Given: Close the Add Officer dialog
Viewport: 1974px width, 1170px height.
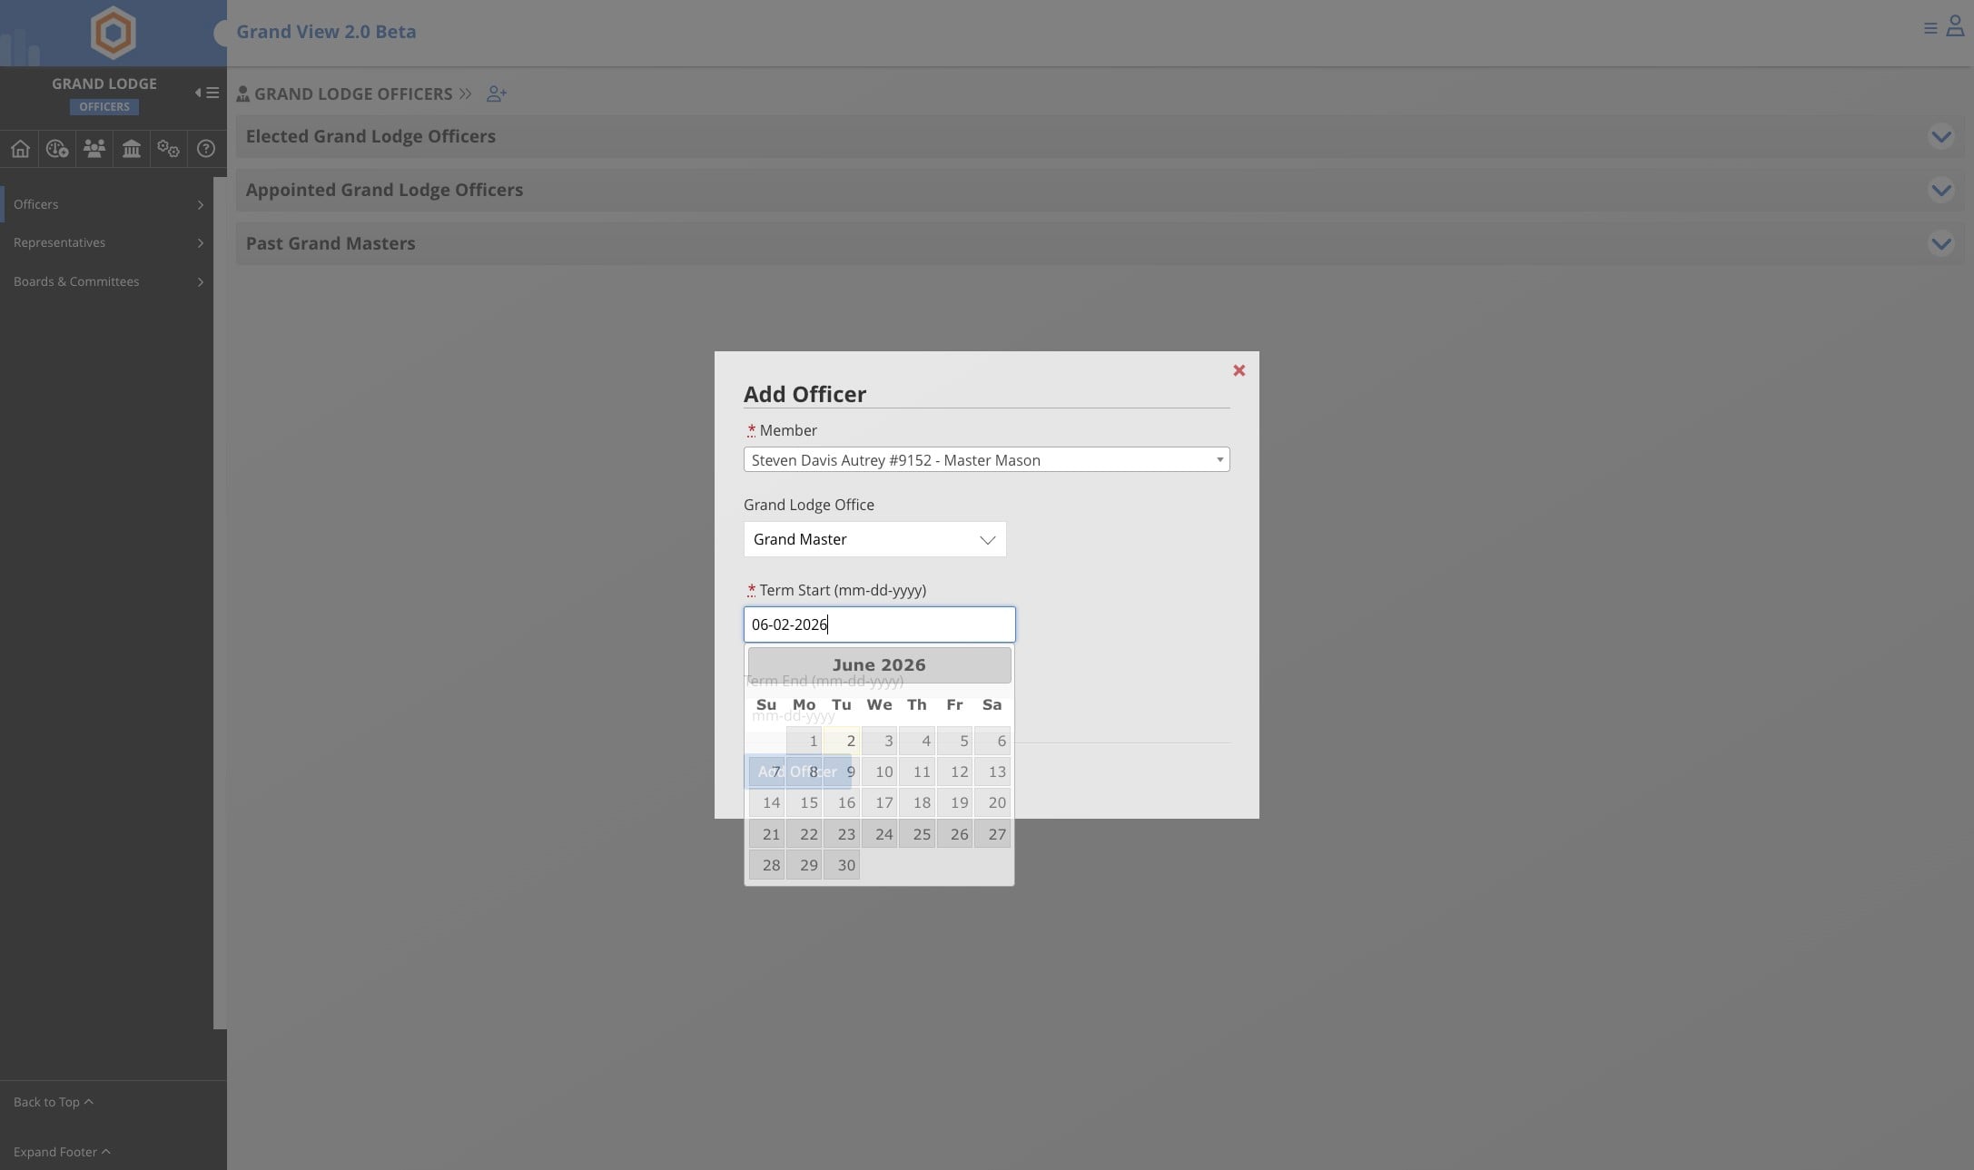Looking at the screenshot, I should tap(1239, 370).
